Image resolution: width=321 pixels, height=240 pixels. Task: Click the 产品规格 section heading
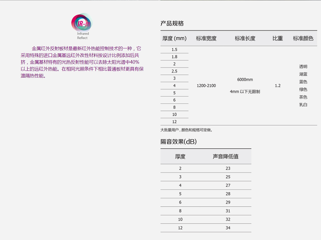[172, 23]
